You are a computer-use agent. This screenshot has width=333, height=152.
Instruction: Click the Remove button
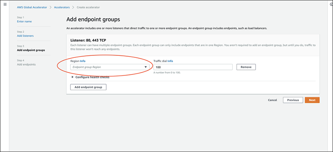pyautogui.click(x=246, y=67)
